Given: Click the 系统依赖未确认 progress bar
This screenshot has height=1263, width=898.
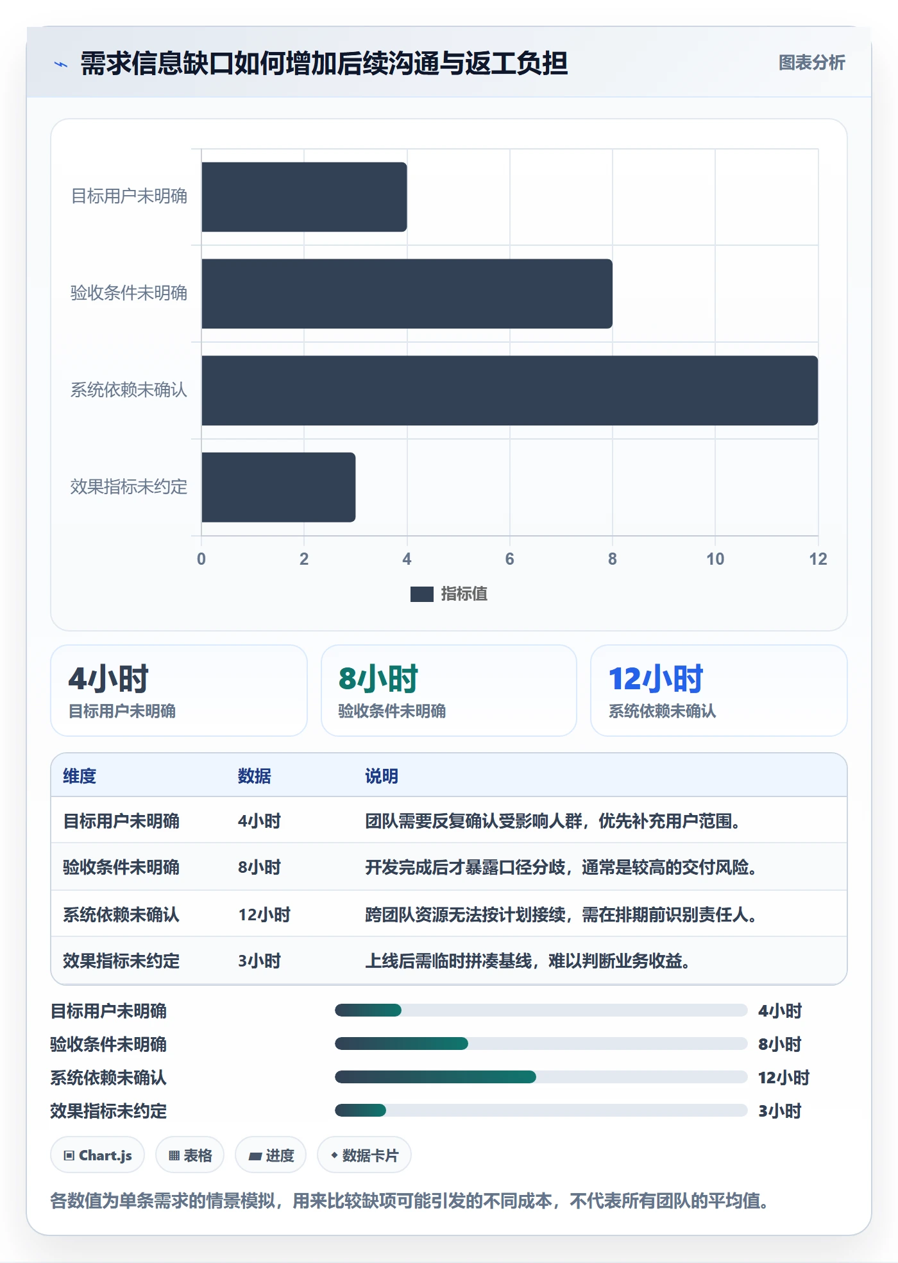Looking at the screenshot, I should [x=541, y=1077].
